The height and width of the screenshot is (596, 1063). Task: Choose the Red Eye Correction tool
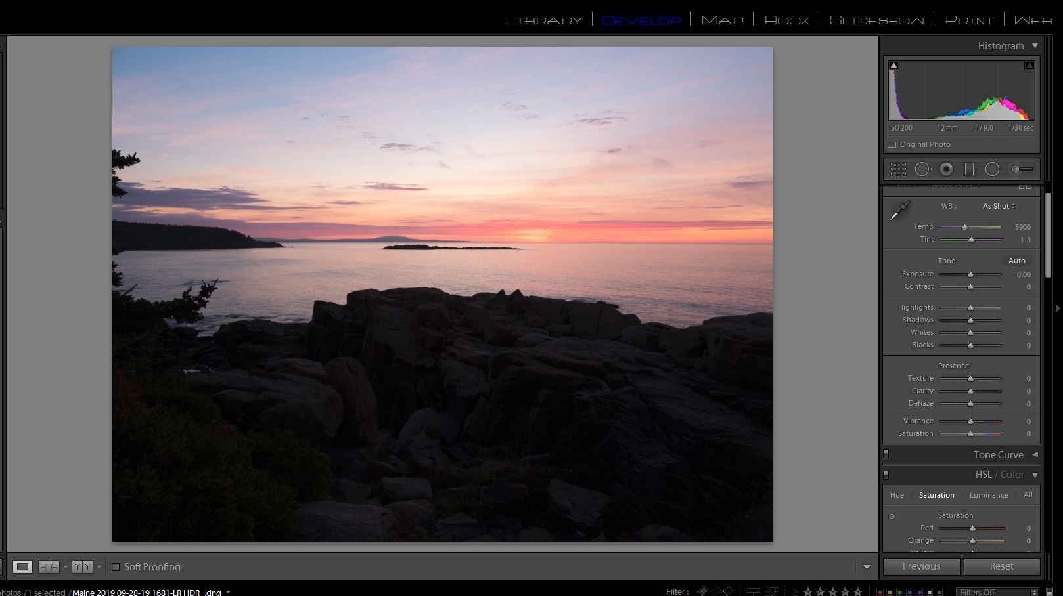[x=946, y=169]
